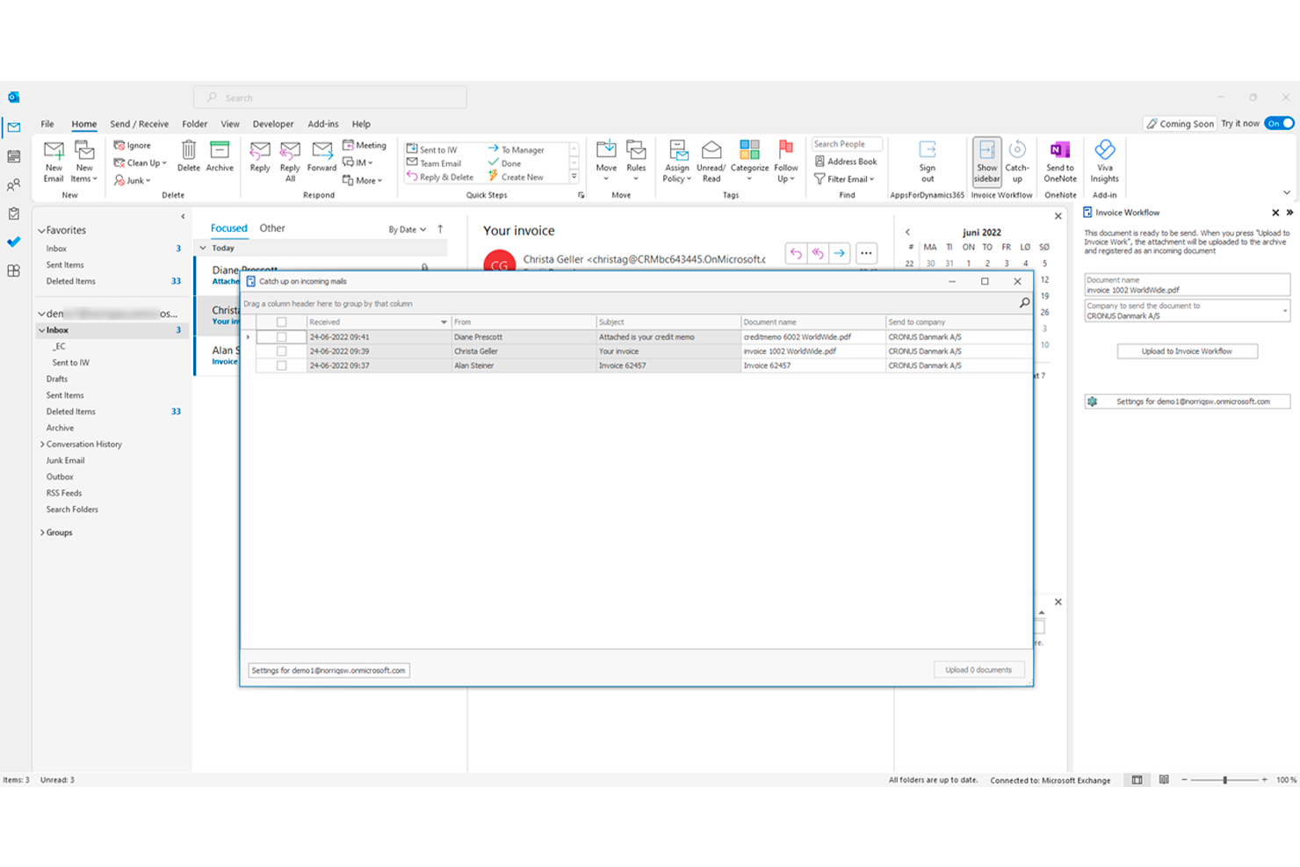Image resolution: width=1300 pixels, height=867 pixels.
Task: Adjust the zoom slider in the status bar
Action: (x=1226, y=779)
